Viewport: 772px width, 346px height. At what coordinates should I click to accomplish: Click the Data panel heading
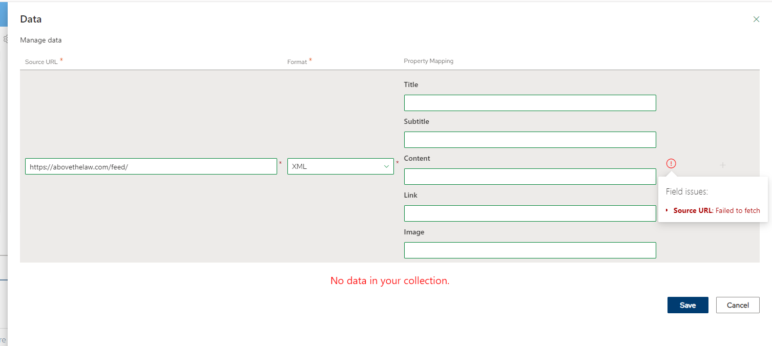31,19
